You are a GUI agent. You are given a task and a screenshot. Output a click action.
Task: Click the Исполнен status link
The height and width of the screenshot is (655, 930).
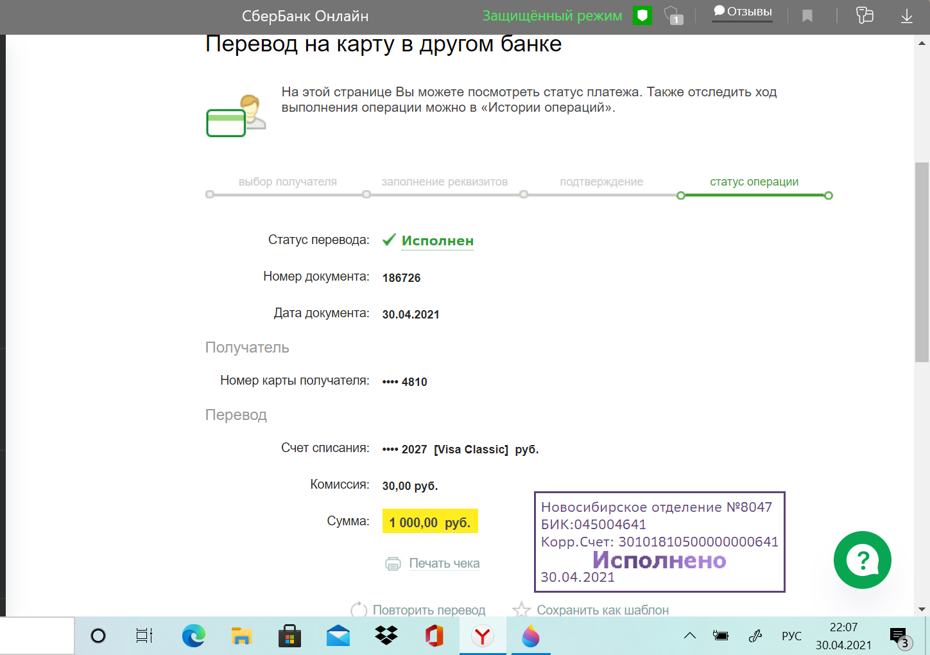tap(437, 241)
